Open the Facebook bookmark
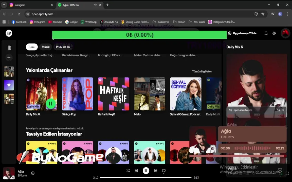Image resolution: width=292 pixels, height=182 pixels. pyautogui.click(x=19, y=22)
